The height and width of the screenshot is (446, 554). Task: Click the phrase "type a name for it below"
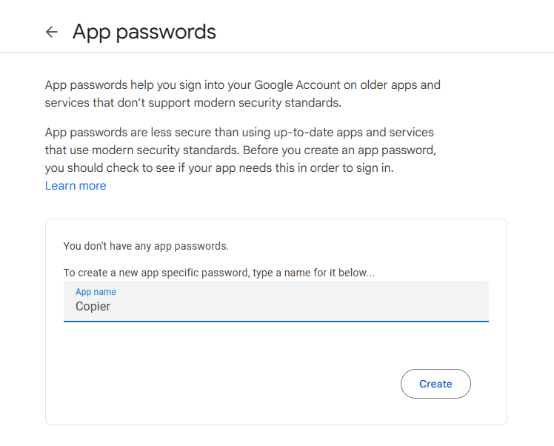click(313, 273)
